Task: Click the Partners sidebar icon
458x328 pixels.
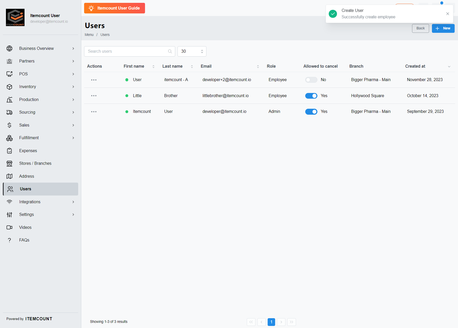Action: click(x=10, y=61)
